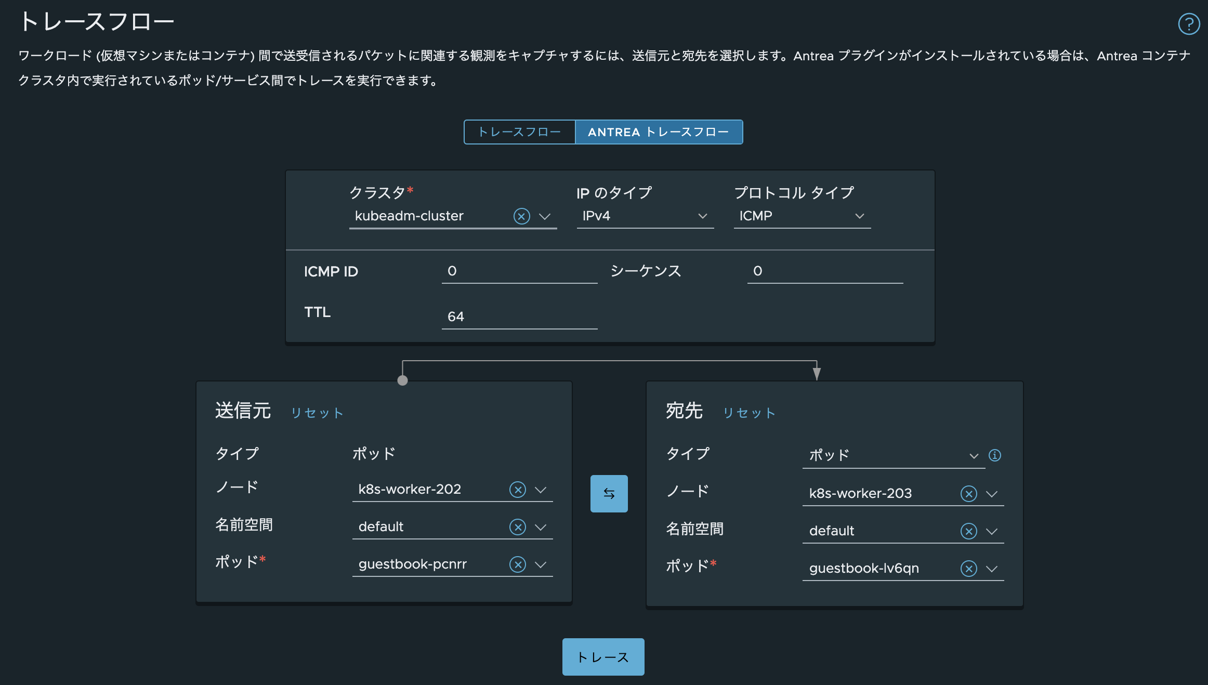Clear the kubeadm-cluster selection
The image size is (1208, 685).
(x=521, y=216)
